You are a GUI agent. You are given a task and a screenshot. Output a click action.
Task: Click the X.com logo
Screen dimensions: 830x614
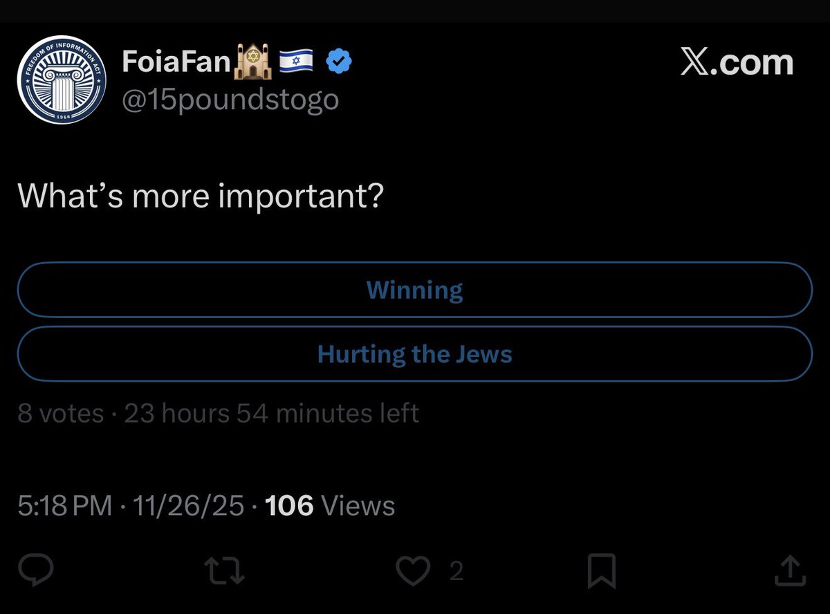(x=737, y=64)
